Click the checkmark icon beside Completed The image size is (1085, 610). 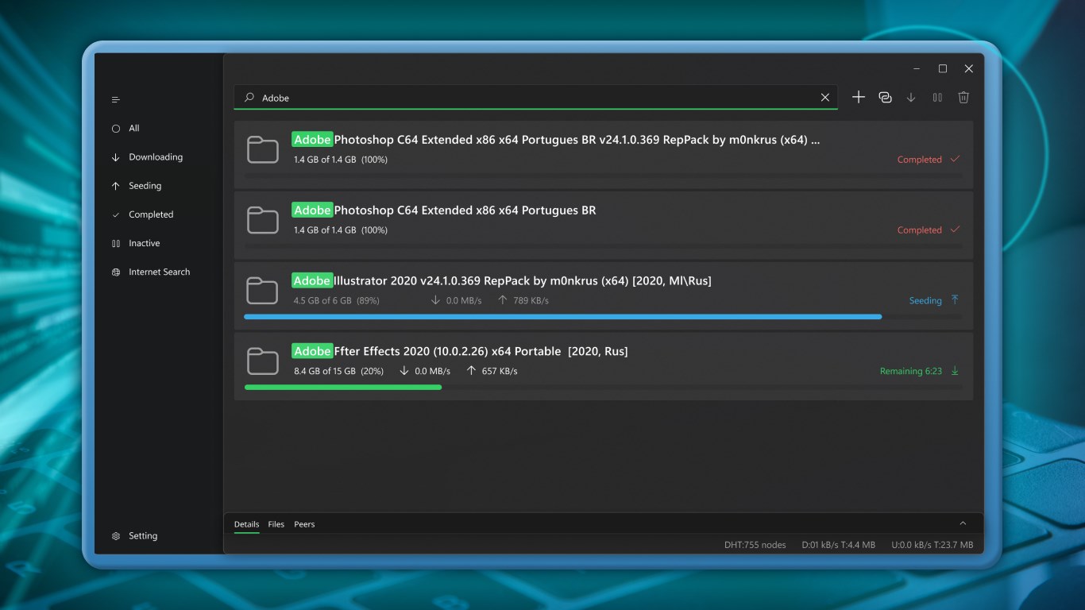(x=116, y=214)
